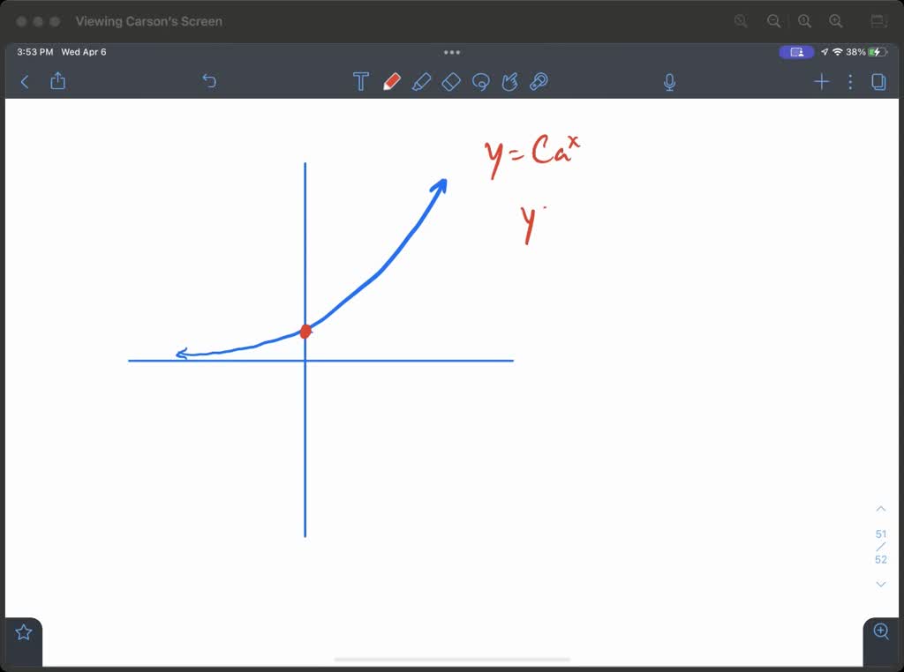Tap the Undo icon

[x=209, y=81]
